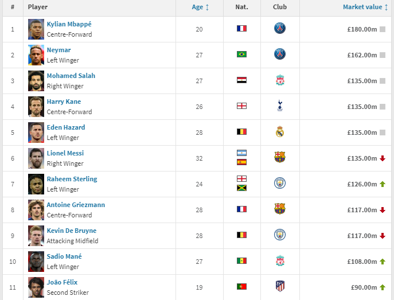Click the Player column header

coord(38,7)
